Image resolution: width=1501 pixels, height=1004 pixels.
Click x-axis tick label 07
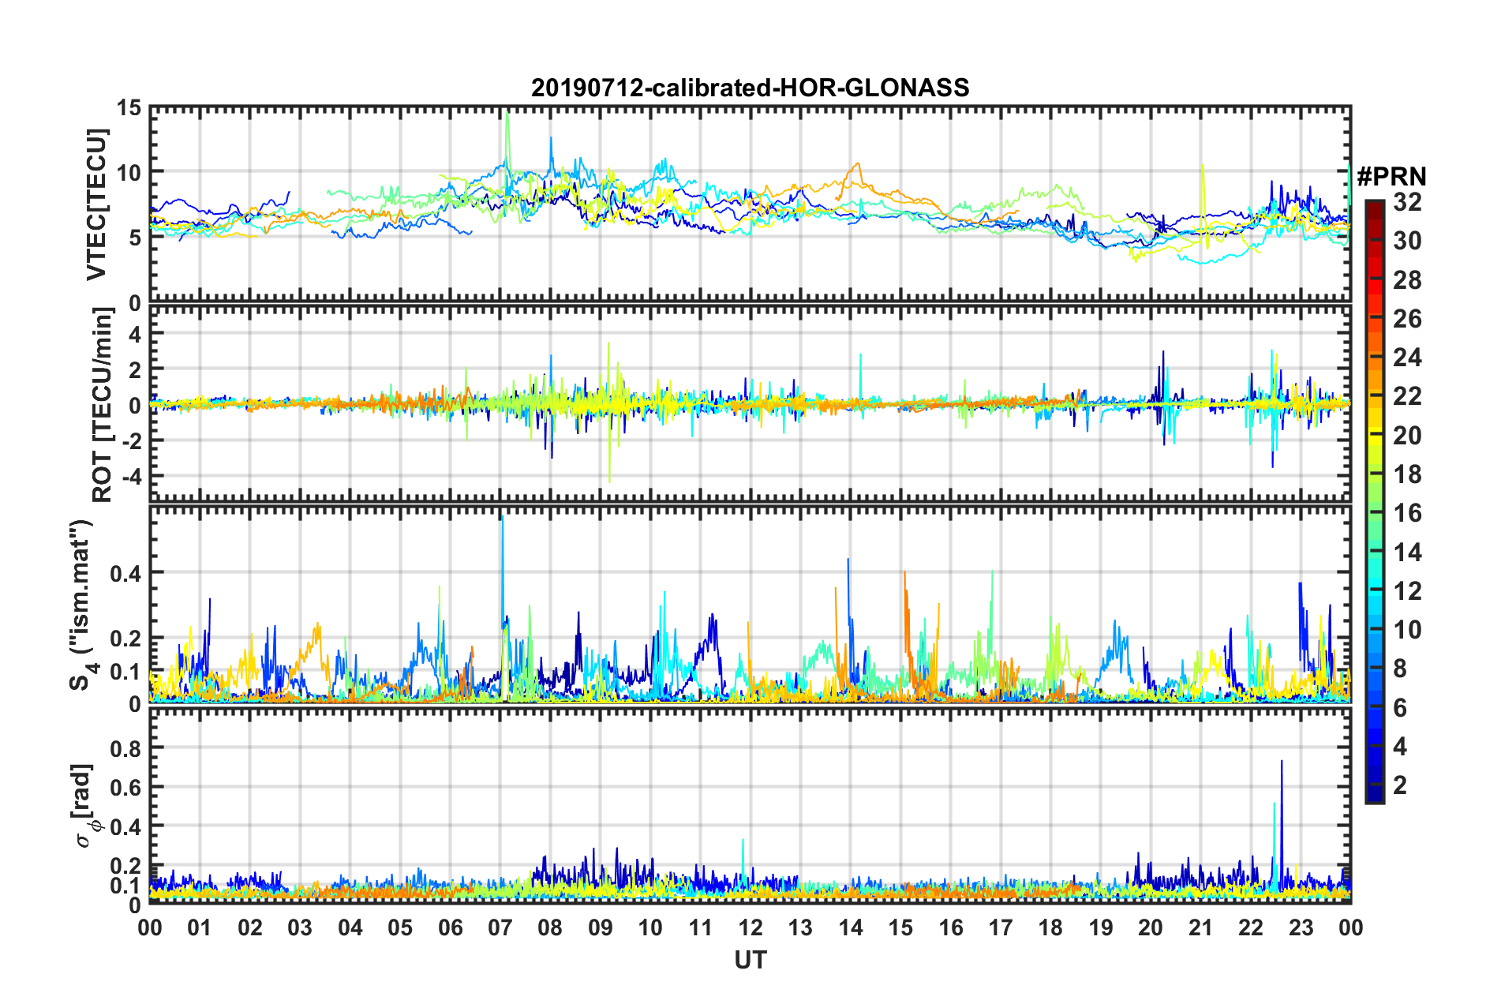pyautogui.click(x=500, y=927)
